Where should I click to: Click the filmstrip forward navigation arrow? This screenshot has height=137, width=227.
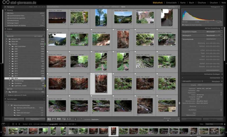point(19,124)
